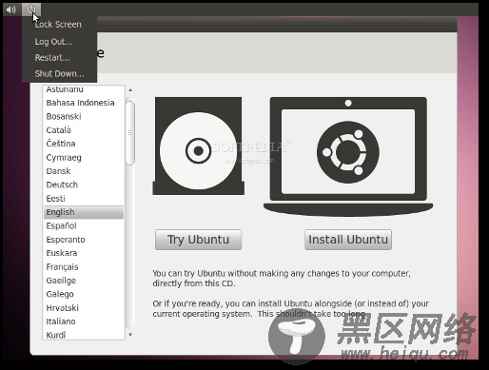
Task: Choose Euskara language
Action: 84,253
